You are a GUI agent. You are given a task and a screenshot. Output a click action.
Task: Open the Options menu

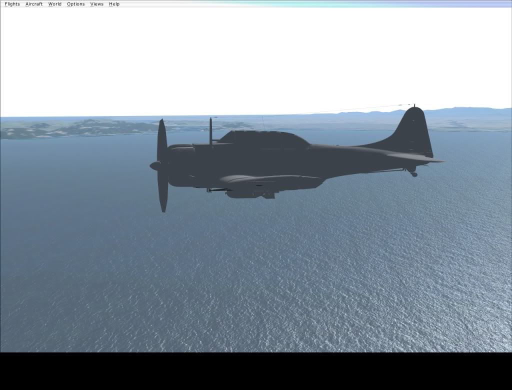pos(75,4)
